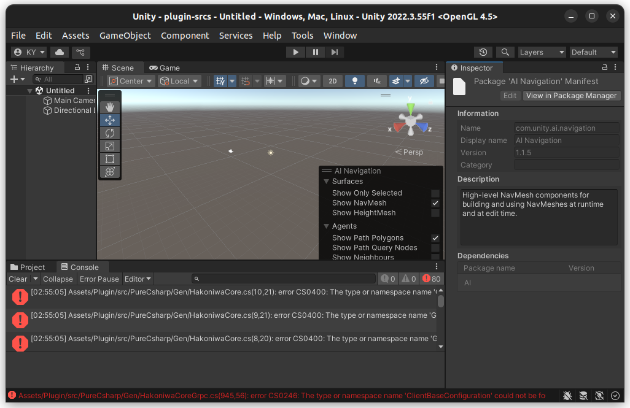The image size is (630, 408).
Task: Open Inspector panel options menu
Action: pos(615,67)
